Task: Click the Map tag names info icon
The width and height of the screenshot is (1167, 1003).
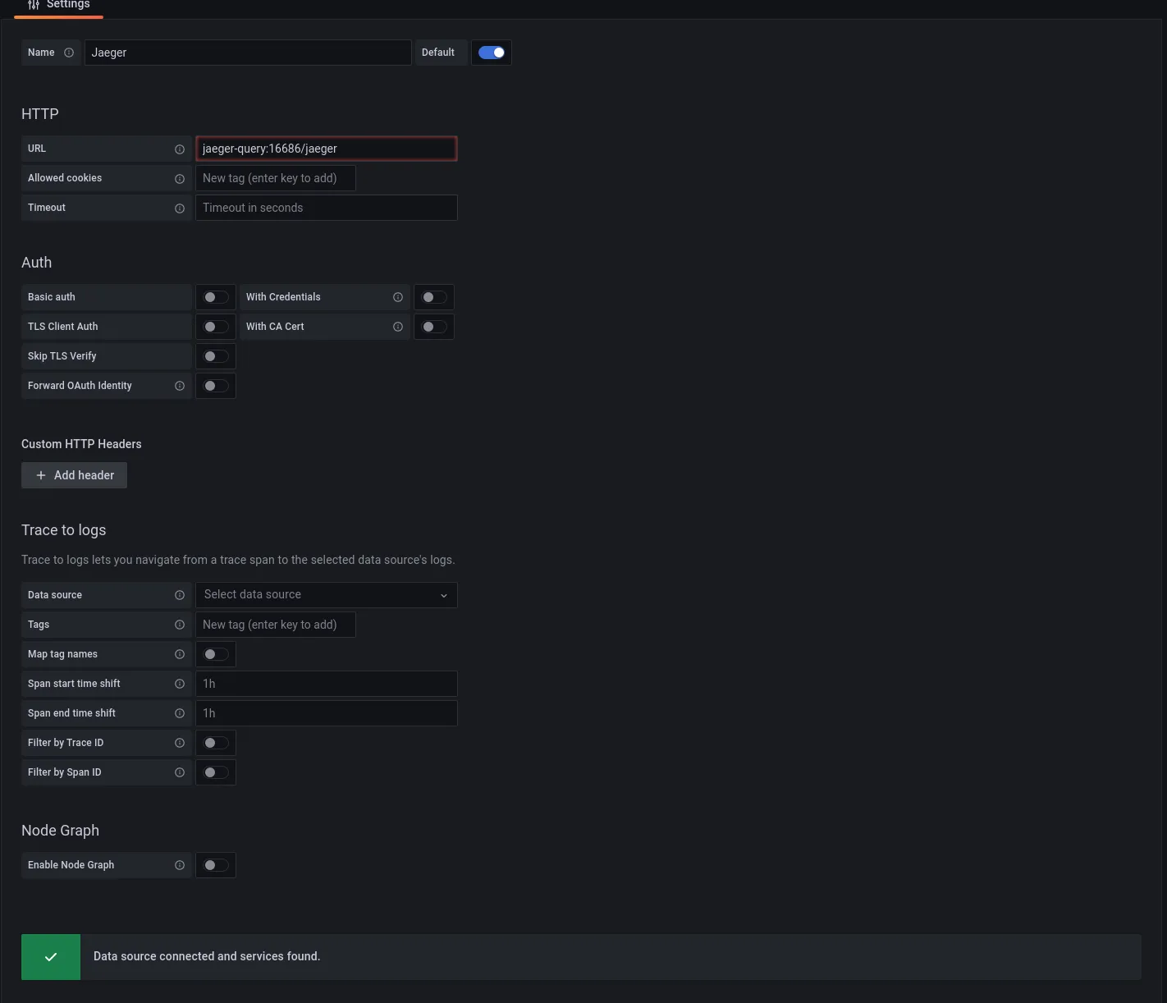Action: pos(180,654)
